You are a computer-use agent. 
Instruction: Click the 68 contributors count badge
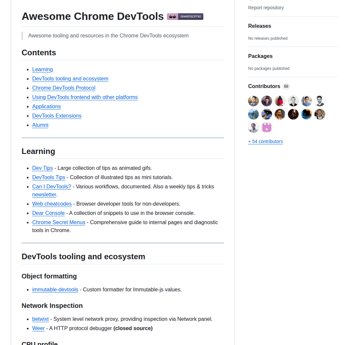click(286, 86)
